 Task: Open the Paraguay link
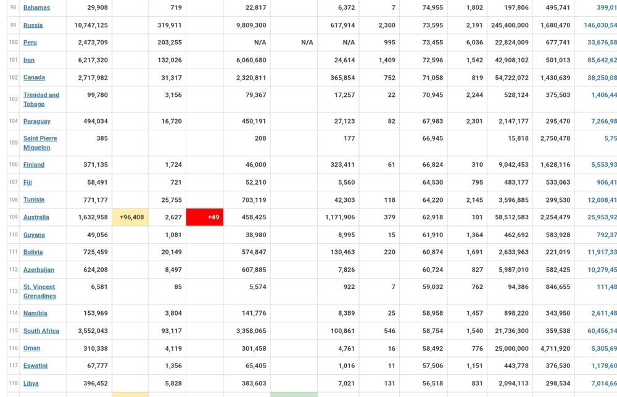36,121
